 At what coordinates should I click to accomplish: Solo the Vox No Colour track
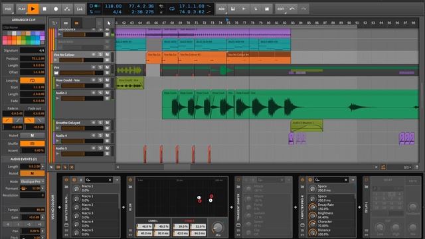pyautogui.click(x=100, y=54)
